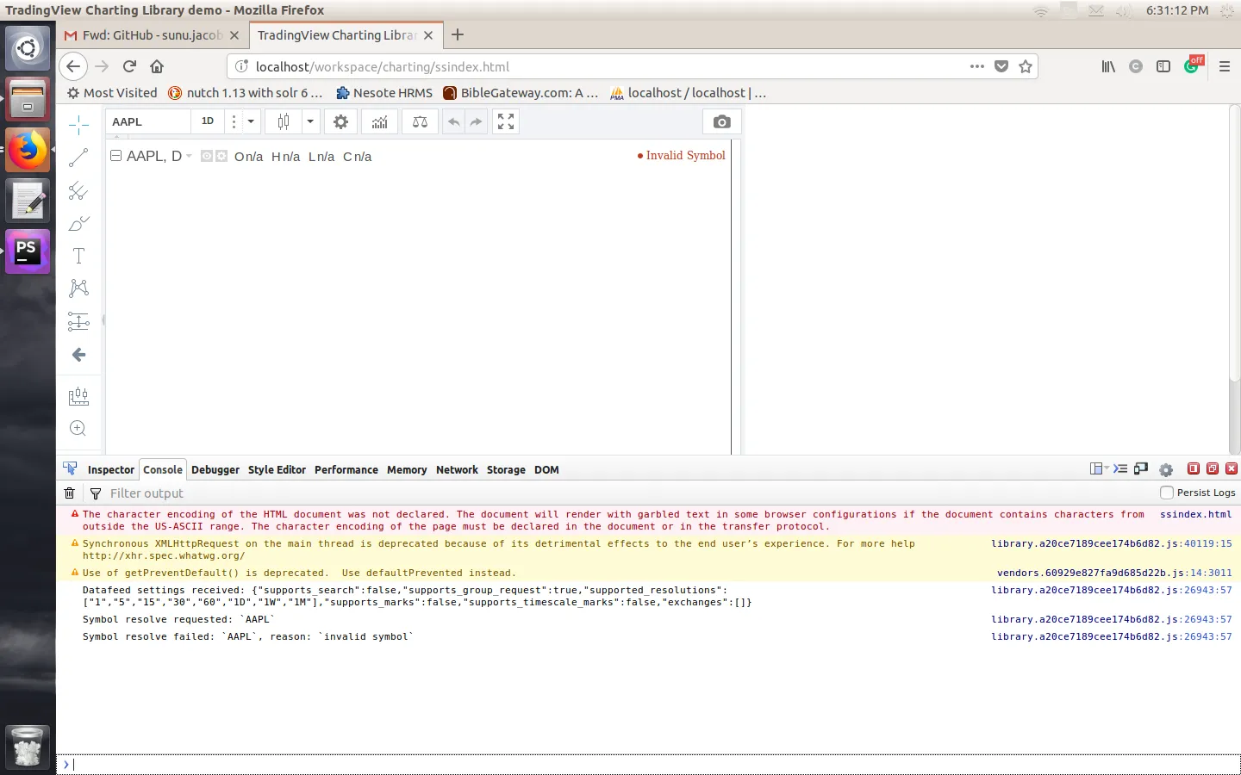
Task: Open the Style Editor tab
Action: 277,470
